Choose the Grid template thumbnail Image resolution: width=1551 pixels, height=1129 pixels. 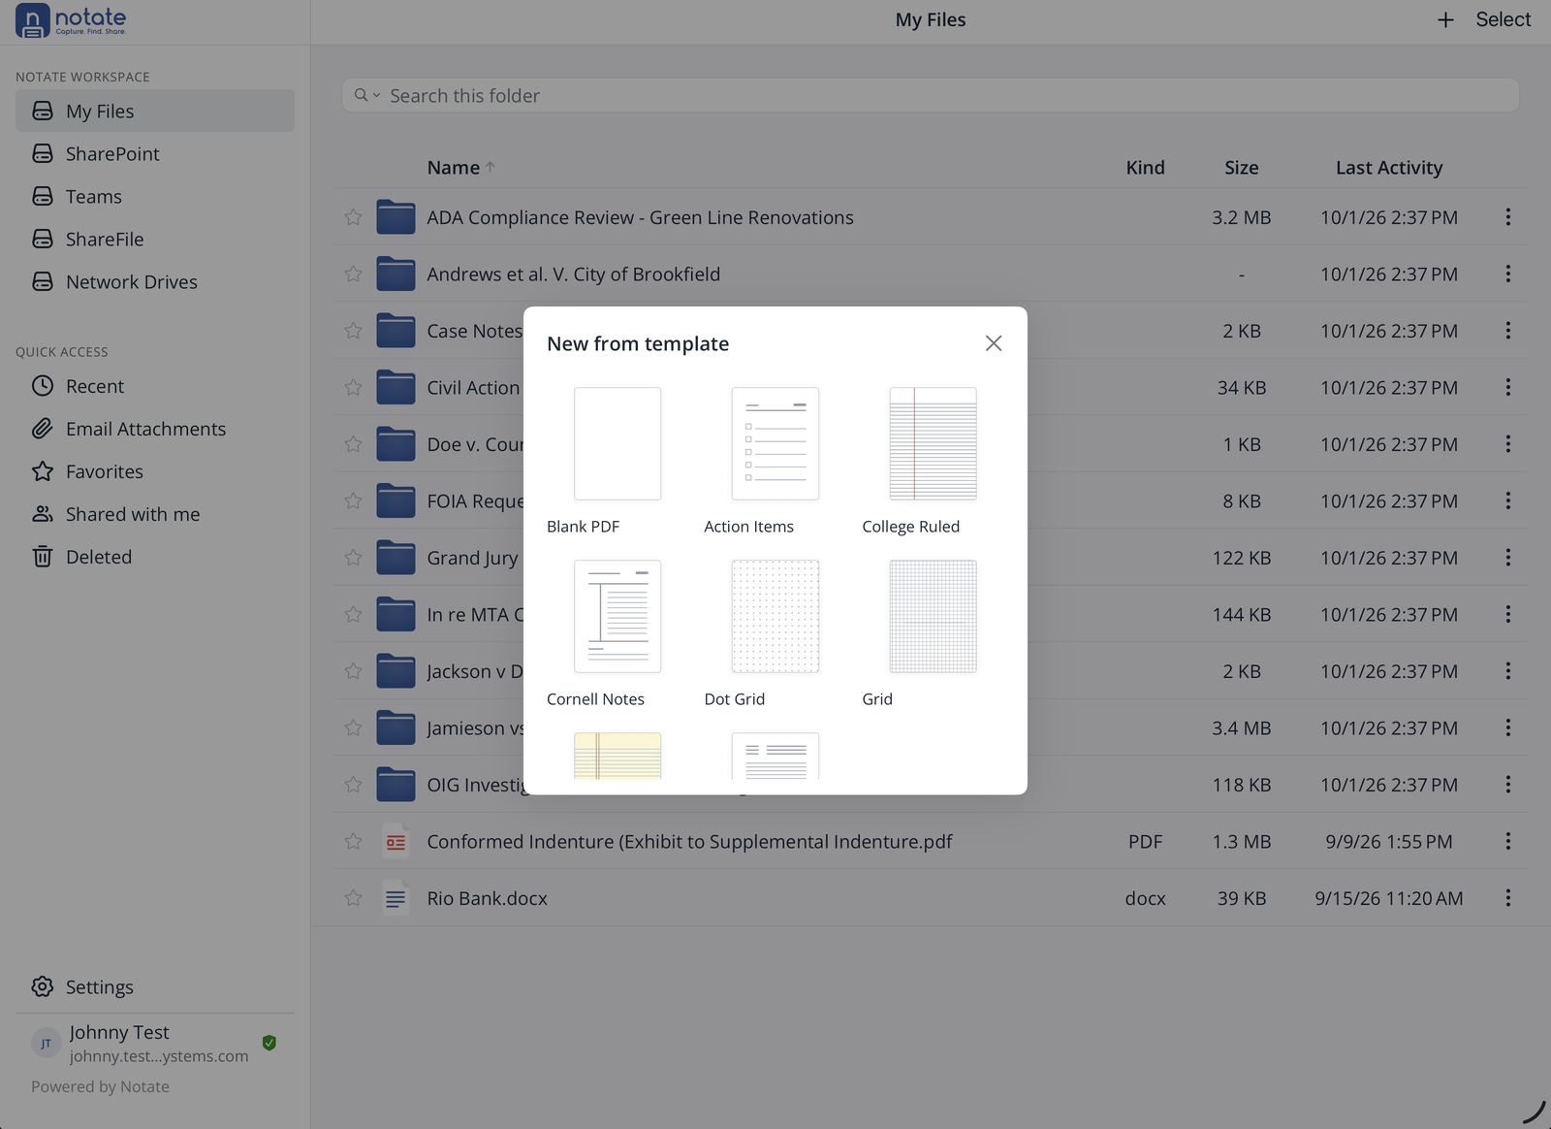tap(933, 616)
